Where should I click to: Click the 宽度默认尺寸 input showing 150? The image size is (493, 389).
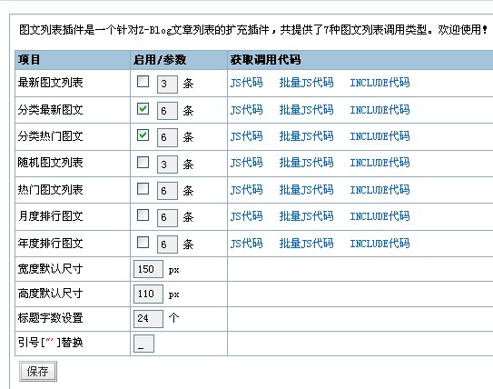[x=148, y=269]
